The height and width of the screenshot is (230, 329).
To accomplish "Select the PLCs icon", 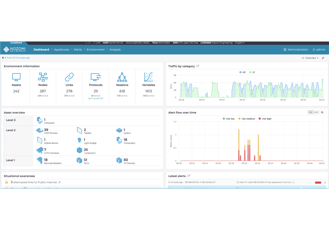I will 79,160.
